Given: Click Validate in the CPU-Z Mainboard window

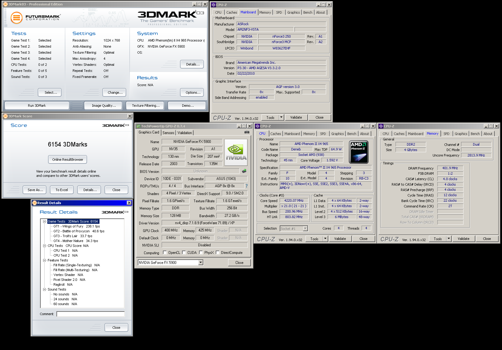Looking at the screenshot, I should coord(296,117).
